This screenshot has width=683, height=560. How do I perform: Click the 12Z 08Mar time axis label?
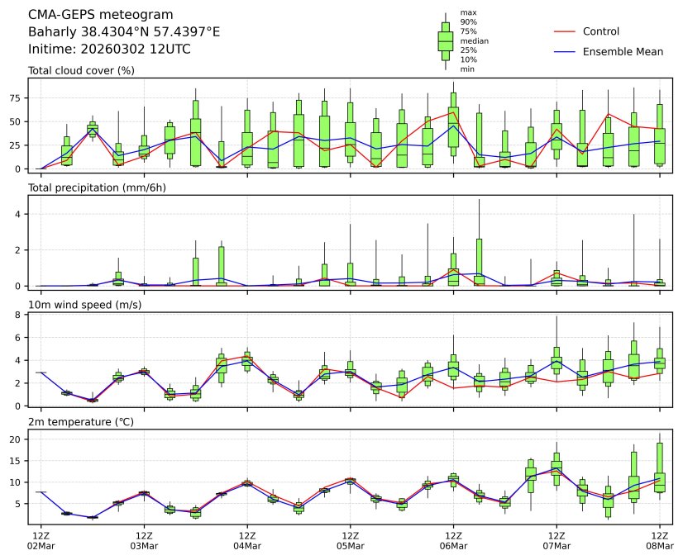(659, 541)
